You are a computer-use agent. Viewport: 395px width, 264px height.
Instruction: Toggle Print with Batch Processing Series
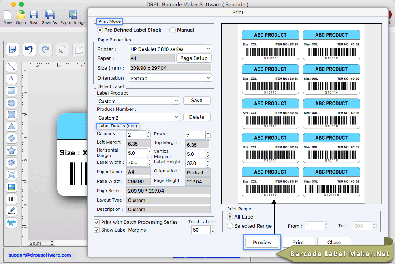coord(97,222)
